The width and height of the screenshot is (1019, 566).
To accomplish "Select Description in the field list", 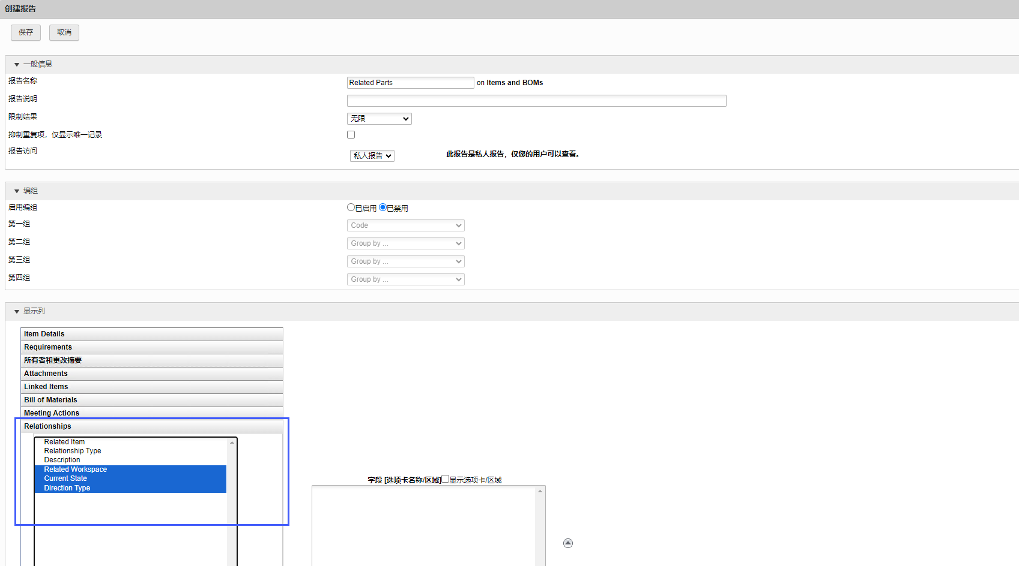I will click(x=130, y=460).
